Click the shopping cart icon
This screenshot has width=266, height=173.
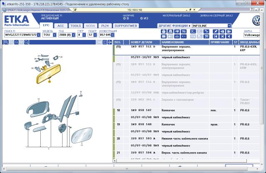click(x=206, y=36)
